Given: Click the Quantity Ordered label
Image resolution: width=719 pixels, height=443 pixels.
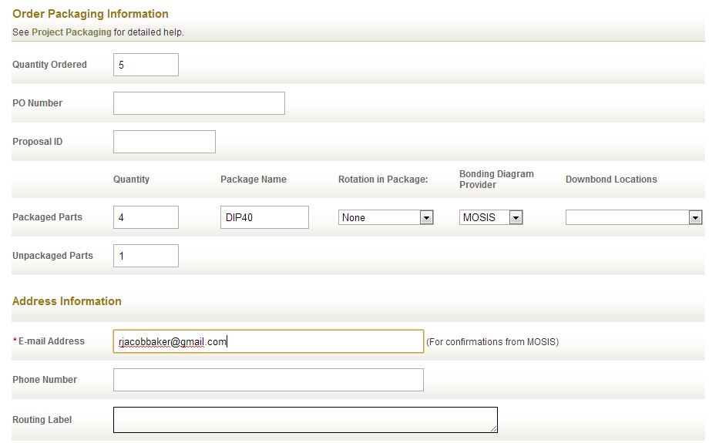Looking at the screenshot, I should point(49,65).
